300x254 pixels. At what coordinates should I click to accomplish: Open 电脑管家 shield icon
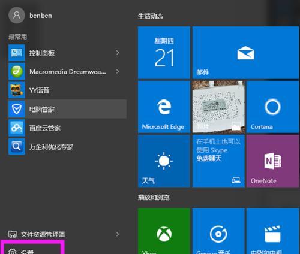pos(17,109)
